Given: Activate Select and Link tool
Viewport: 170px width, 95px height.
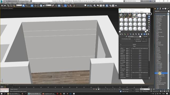Looking at the screenshot, I should pyautogui.click(x=8, y=6).
